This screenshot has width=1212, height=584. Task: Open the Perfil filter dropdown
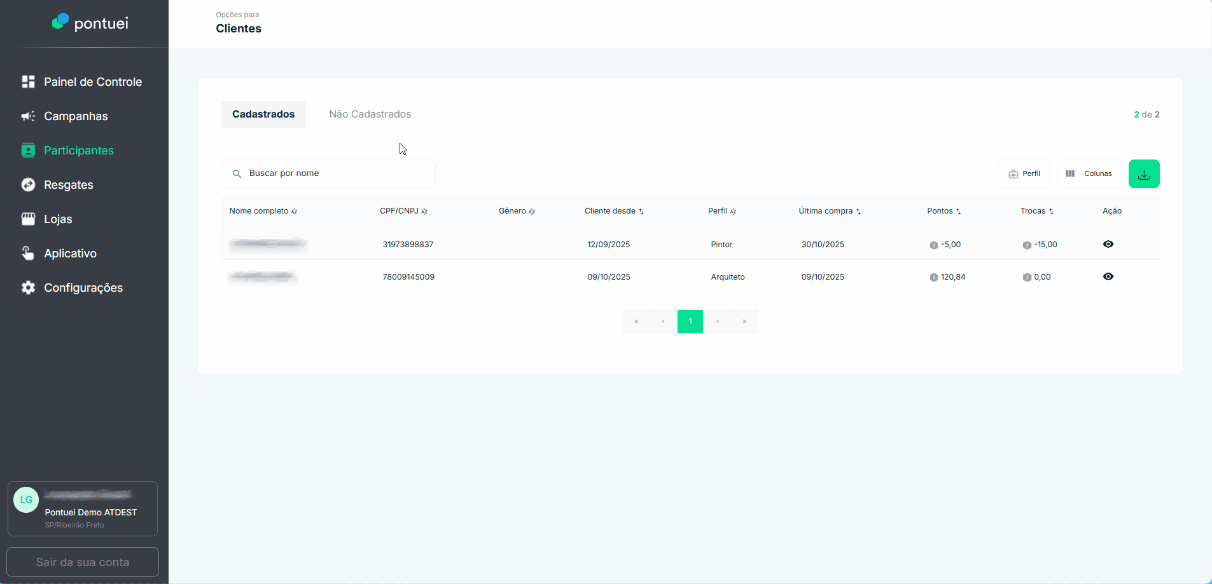tap(1024, 173)
